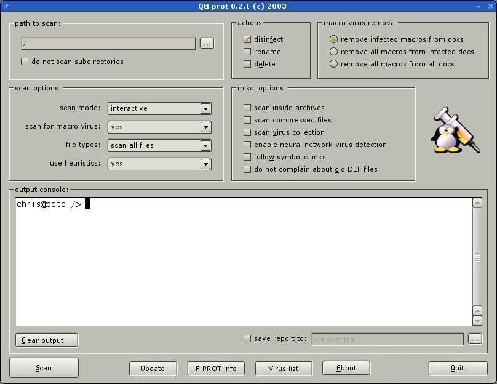Click the console scrollbar handle
Viewport: 497px width, 384px height.
[x=477, y=257]
